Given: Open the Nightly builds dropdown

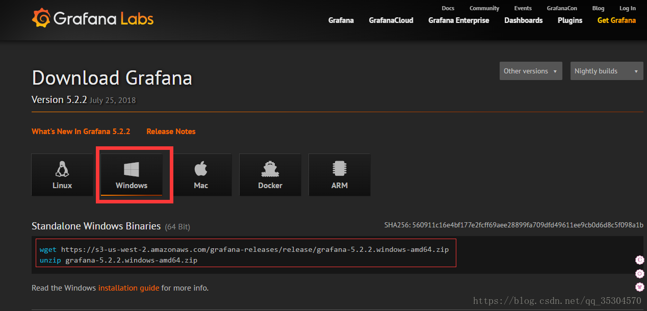Looking at the screenshot, I should [x=606, y=71].
